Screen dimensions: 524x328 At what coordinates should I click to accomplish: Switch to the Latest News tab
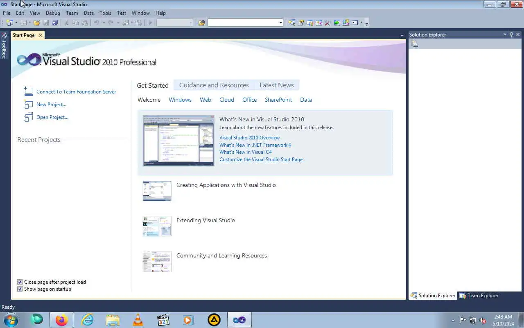(x=277, y=85)
